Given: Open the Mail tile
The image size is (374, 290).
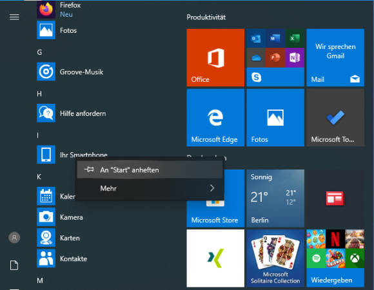Looking at the screenshot, I should (335, 57).
